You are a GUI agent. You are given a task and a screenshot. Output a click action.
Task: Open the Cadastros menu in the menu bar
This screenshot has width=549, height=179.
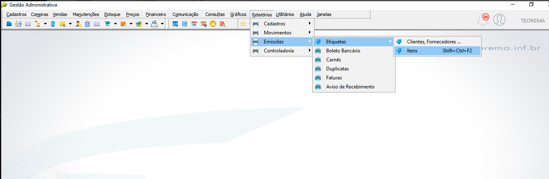pyautogui.click(x=16, y=14)
